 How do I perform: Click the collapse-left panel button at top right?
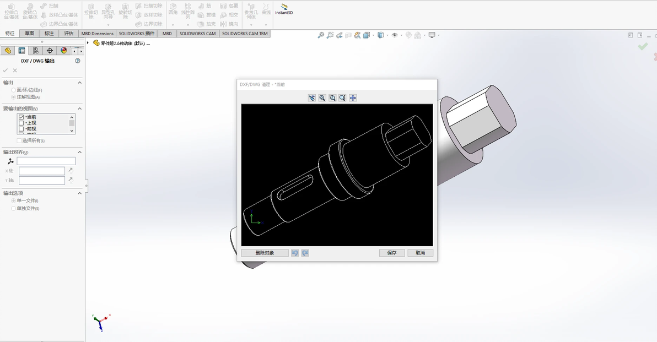pyautogui.click(x=630, y=35)
